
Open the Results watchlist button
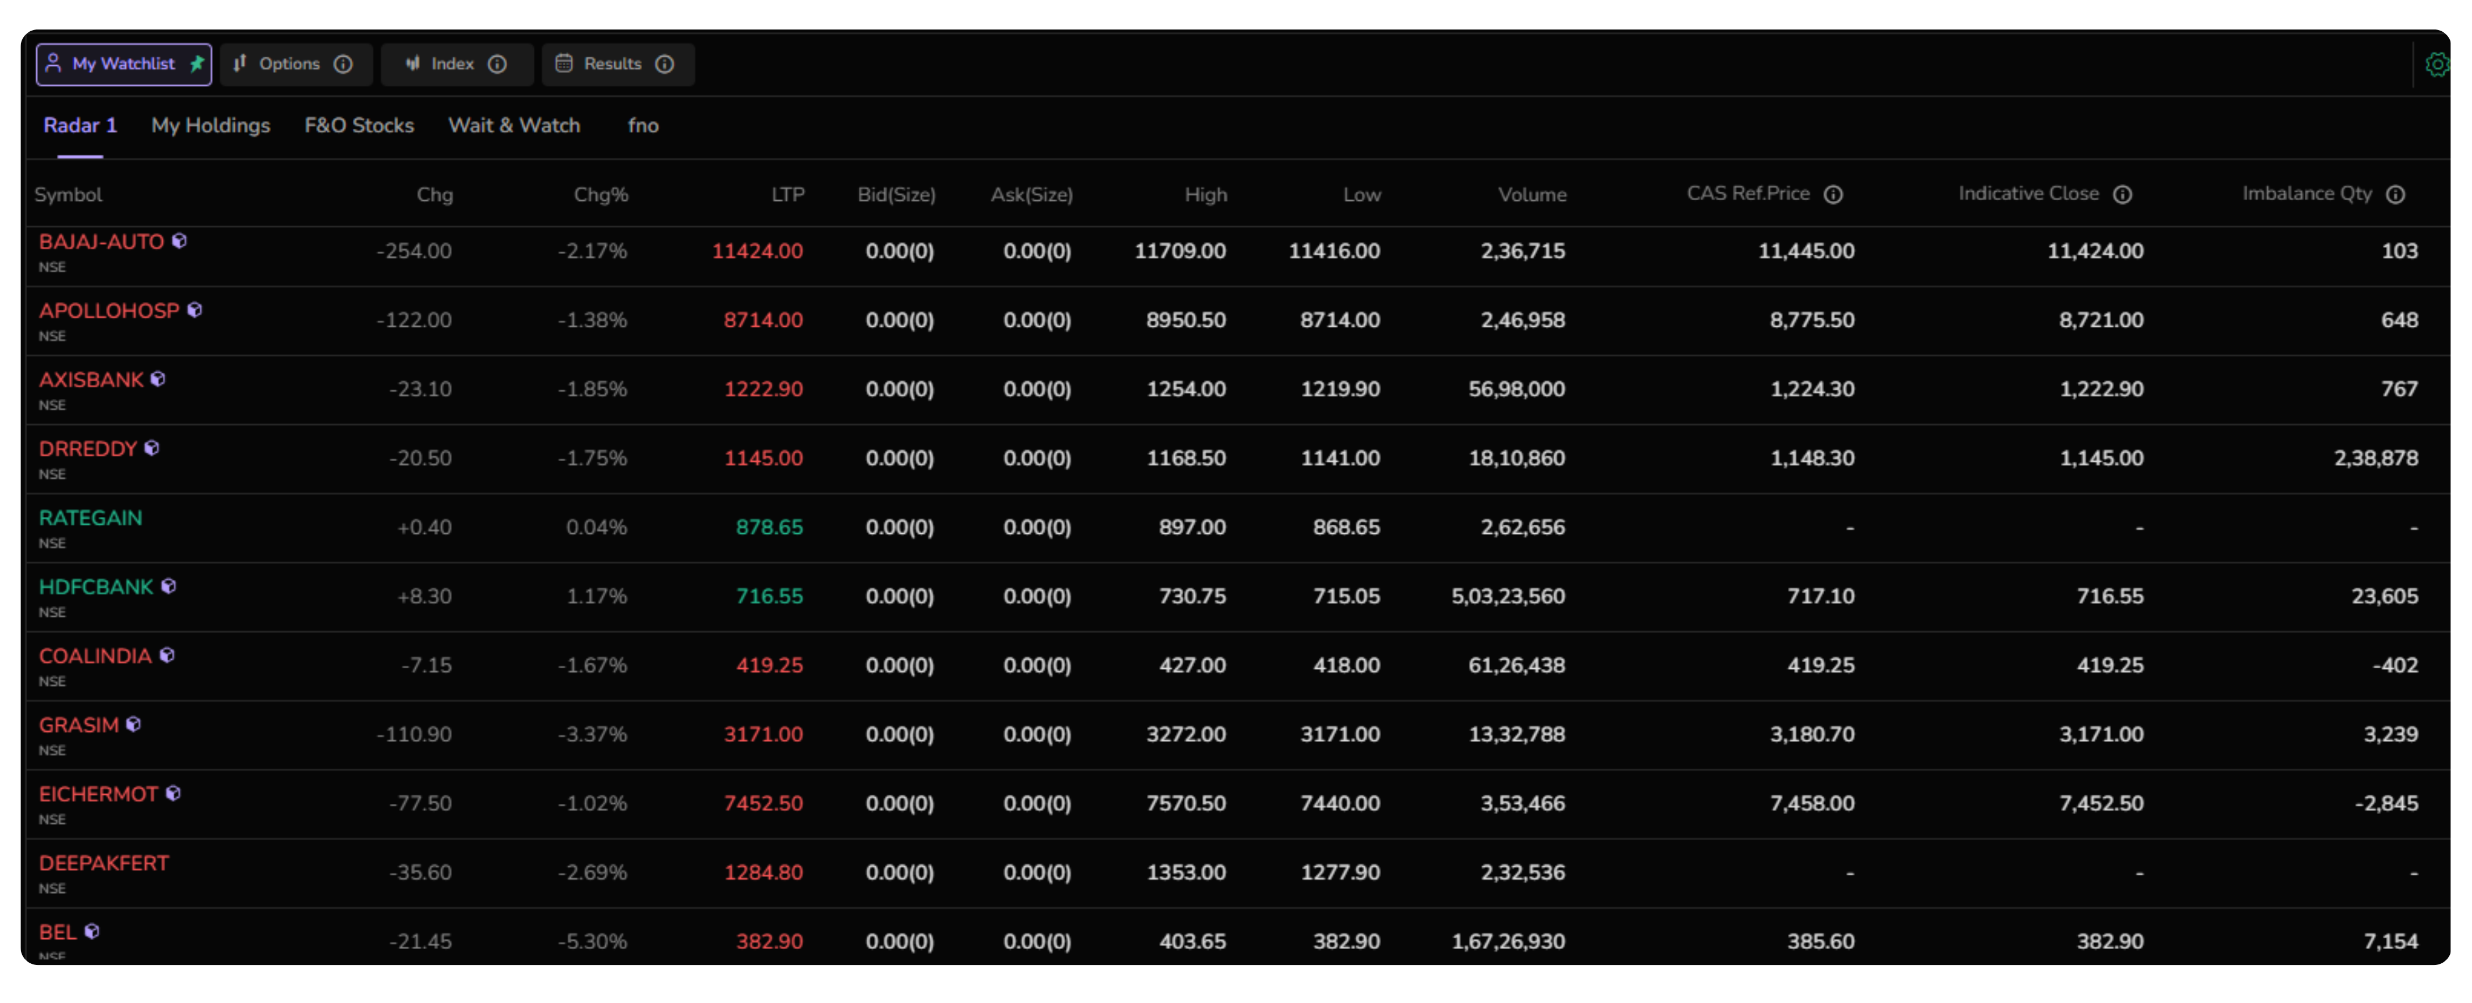click(618, 64)
